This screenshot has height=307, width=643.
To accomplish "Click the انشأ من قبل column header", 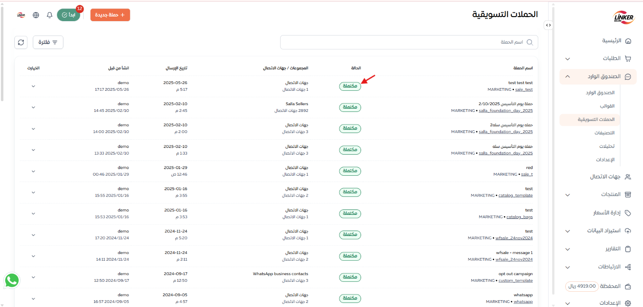I will tap(119, 68).
